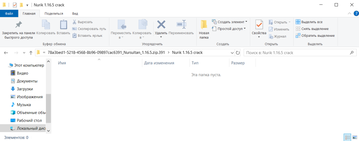Click the search magnifier icon
This screenshot has width=359, height=141.
coord(352,52)
